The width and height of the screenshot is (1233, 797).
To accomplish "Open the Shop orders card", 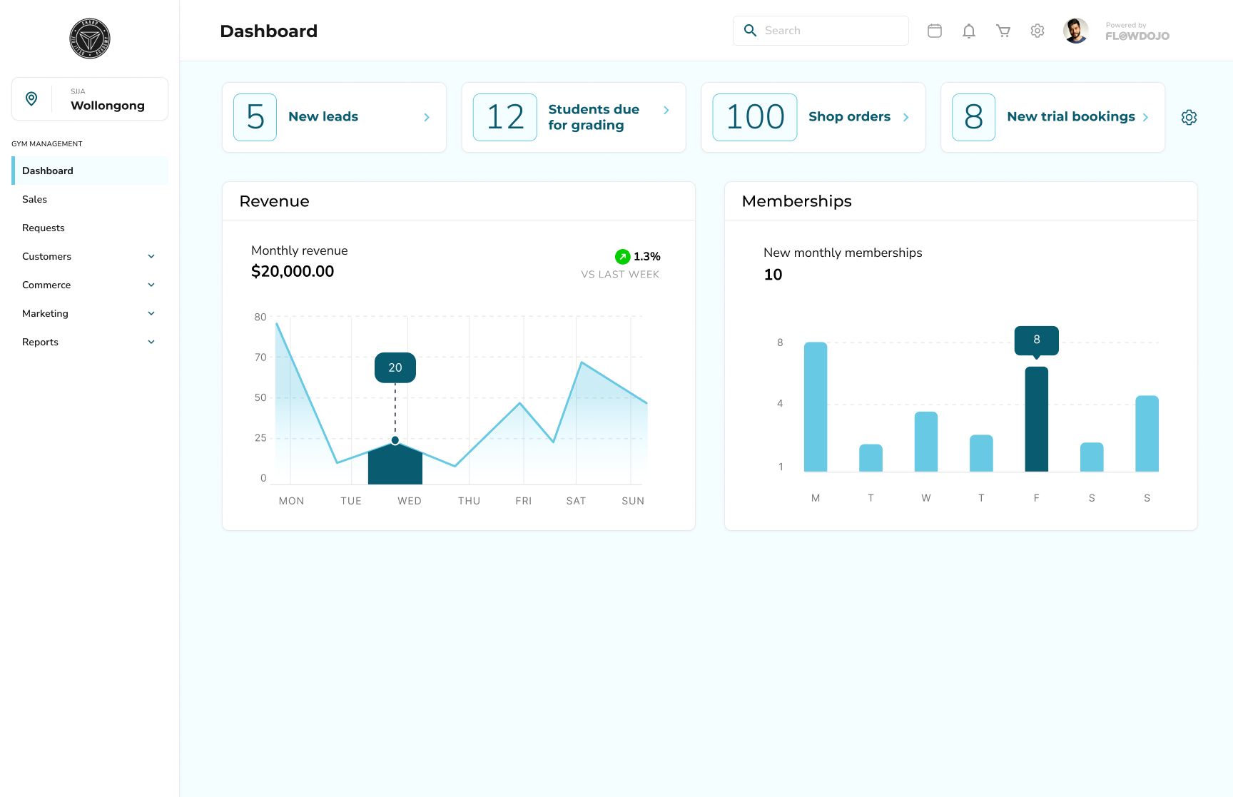I will [x=813, y=117].
